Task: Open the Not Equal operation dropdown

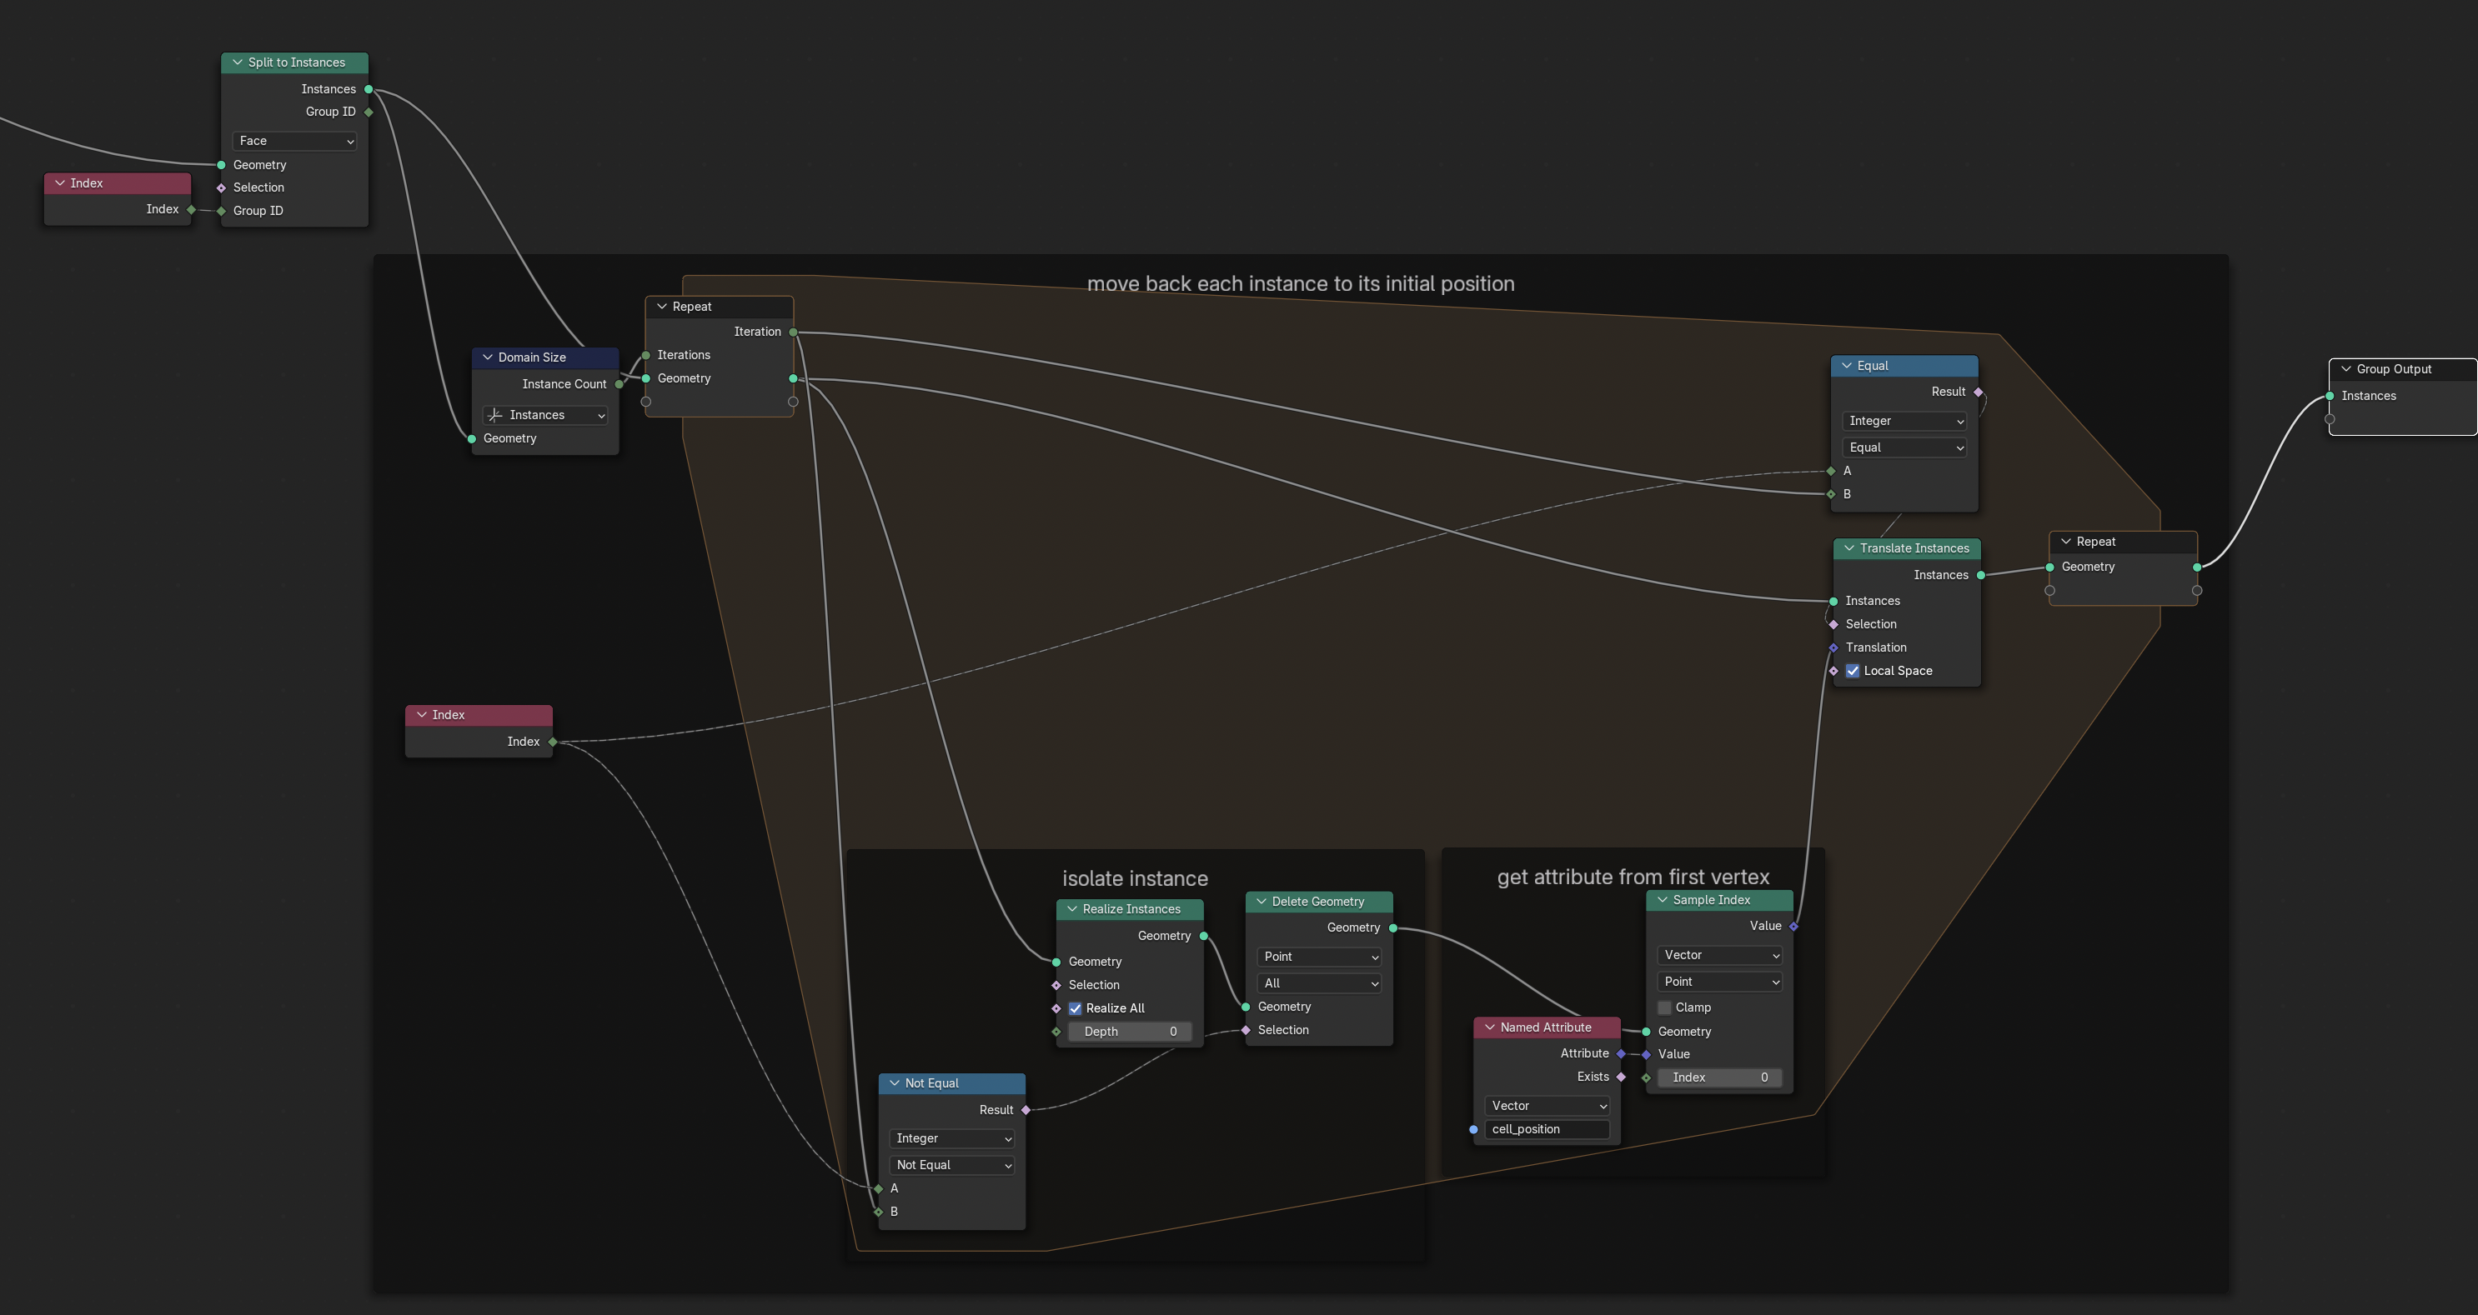Action: [951, 1165]
